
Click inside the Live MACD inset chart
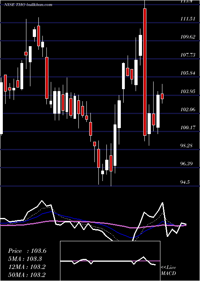tap(110, 261)
